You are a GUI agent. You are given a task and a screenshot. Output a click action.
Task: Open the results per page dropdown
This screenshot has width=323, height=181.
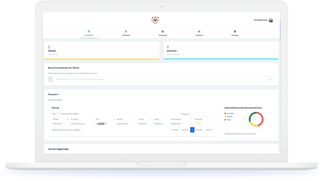click(56, 114)
